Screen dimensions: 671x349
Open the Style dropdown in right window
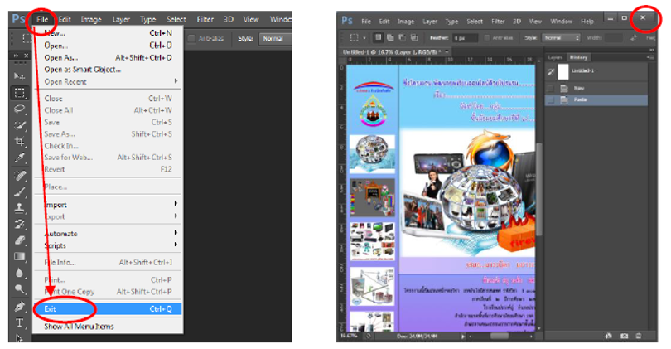tap(562, 38)
